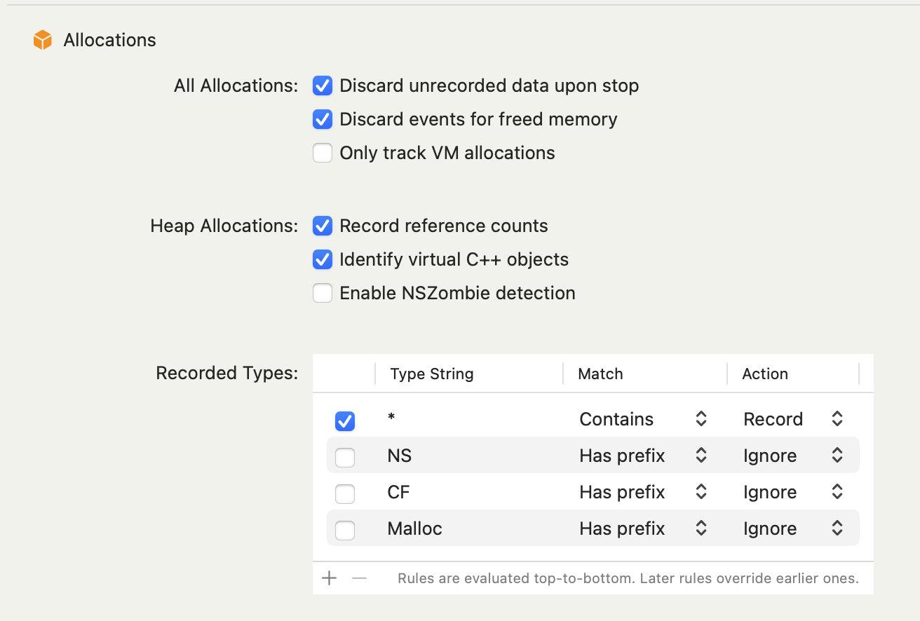Open Action dropdown for the Malloc rule

tap(837, 528)
